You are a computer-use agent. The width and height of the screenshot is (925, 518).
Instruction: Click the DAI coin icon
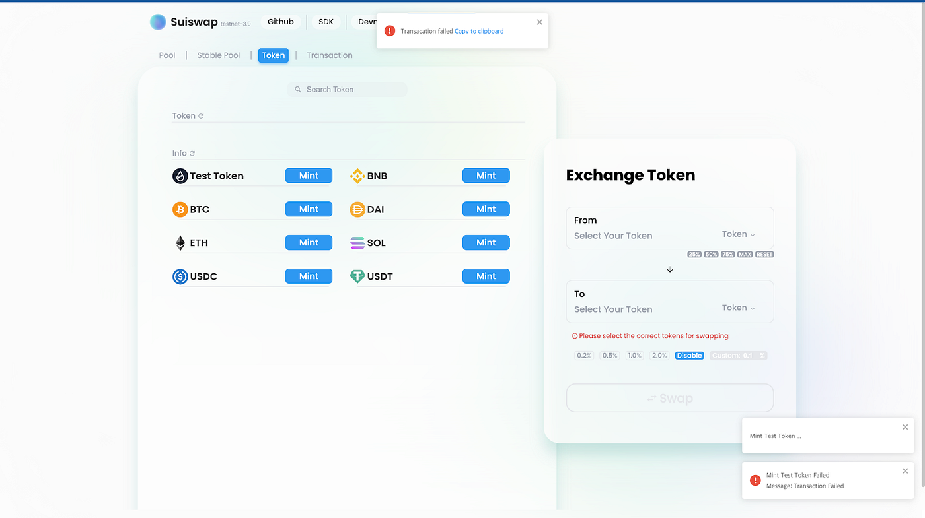coord(357,209)
